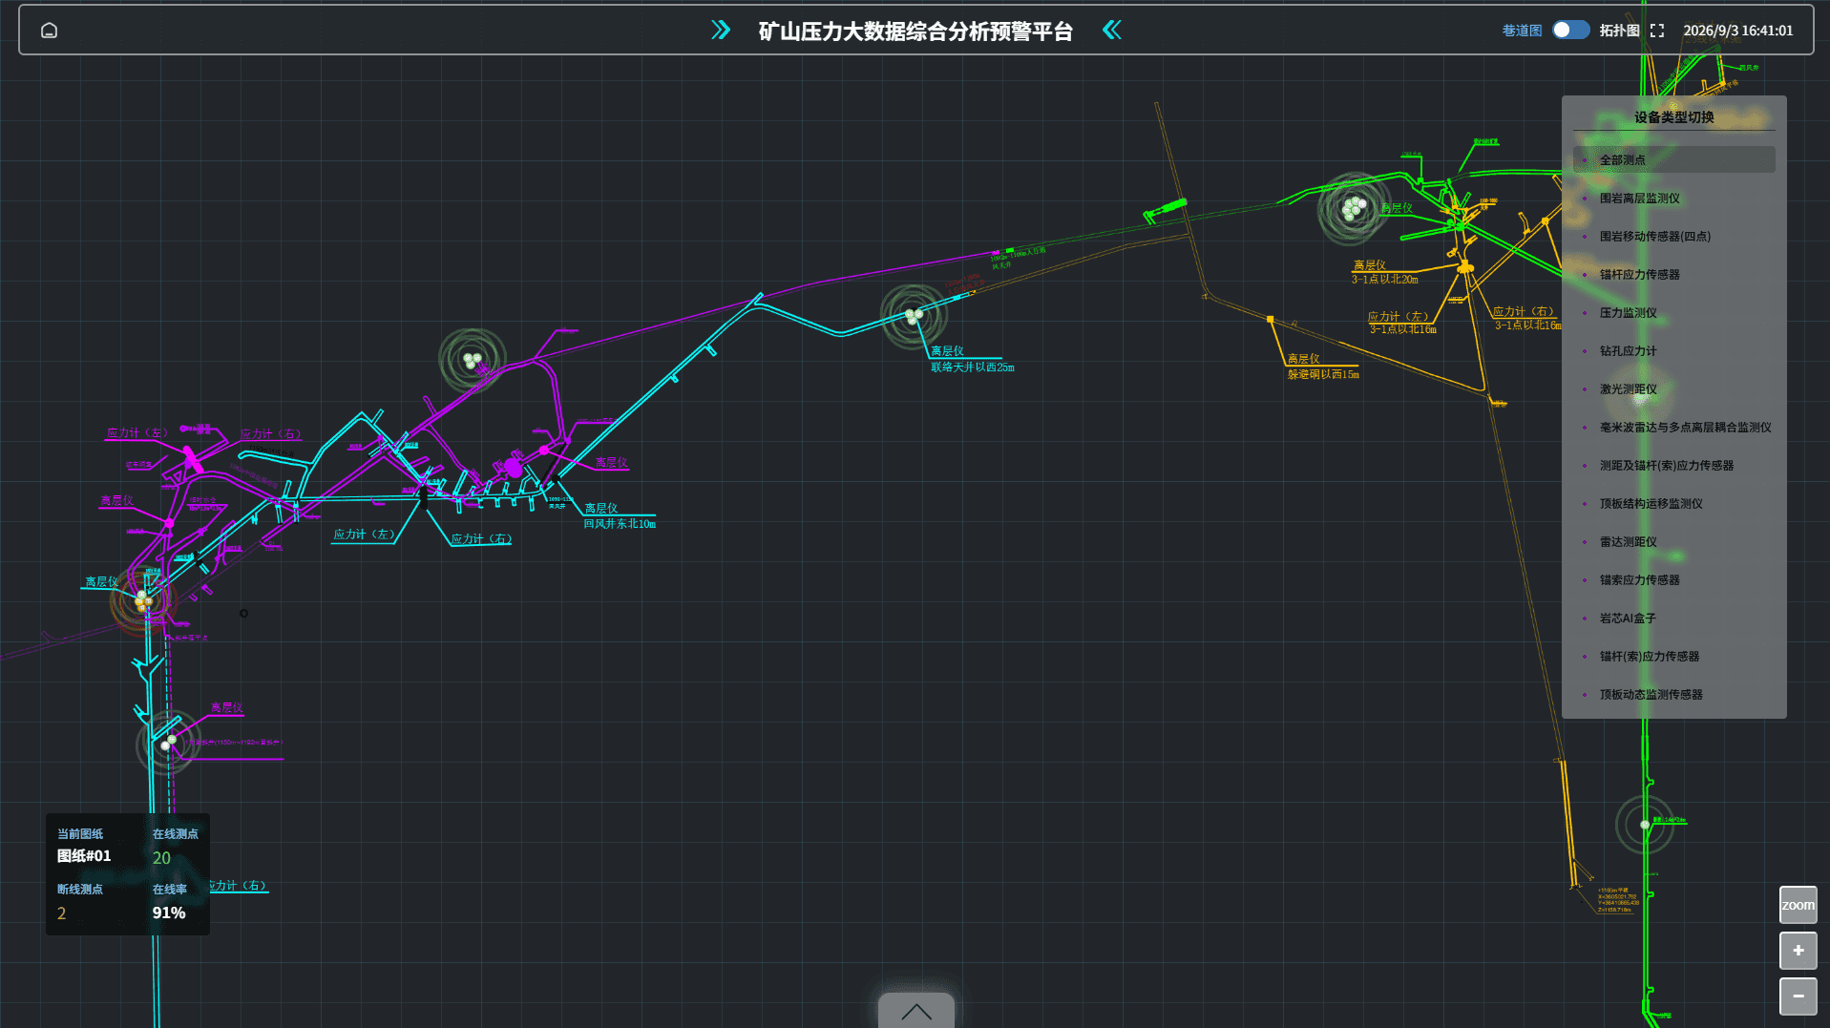Screen dimensions: 1830x1028
Task: Filter by 围岩移动传感器(四点)
Action: click(x=1673, y=236)
